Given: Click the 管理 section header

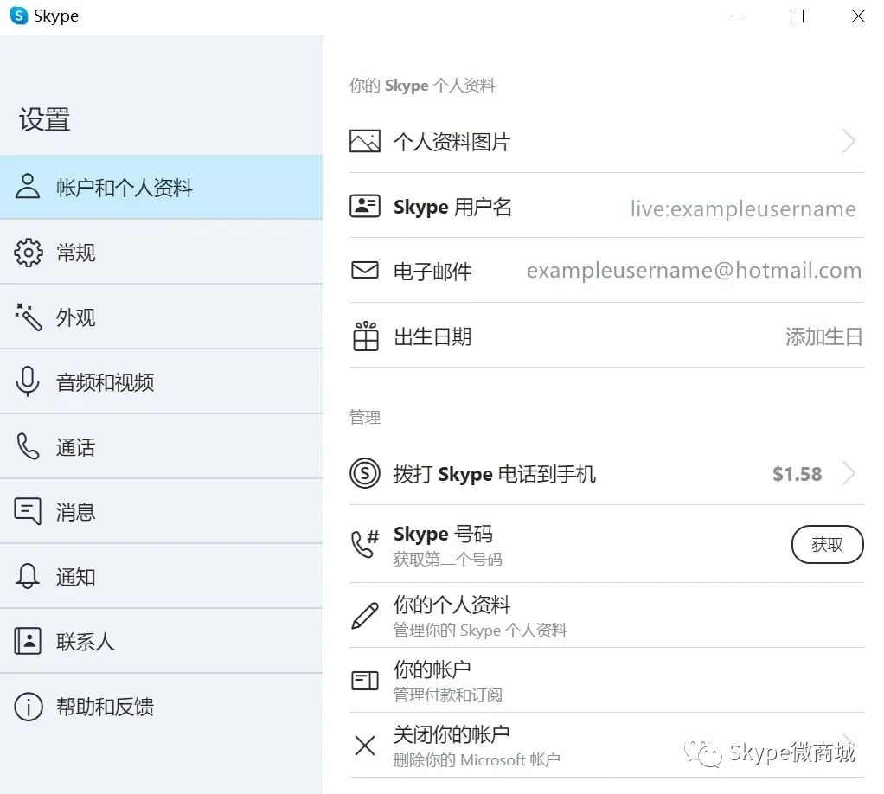Looking at the screenshot, I should [x=365, y=417].
